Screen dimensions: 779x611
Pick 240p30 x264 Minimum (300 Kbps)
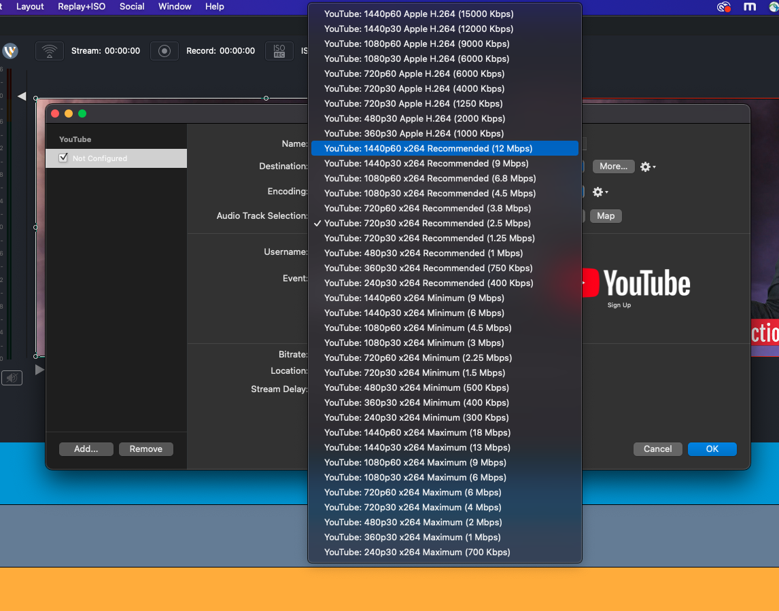coord(445,417)
